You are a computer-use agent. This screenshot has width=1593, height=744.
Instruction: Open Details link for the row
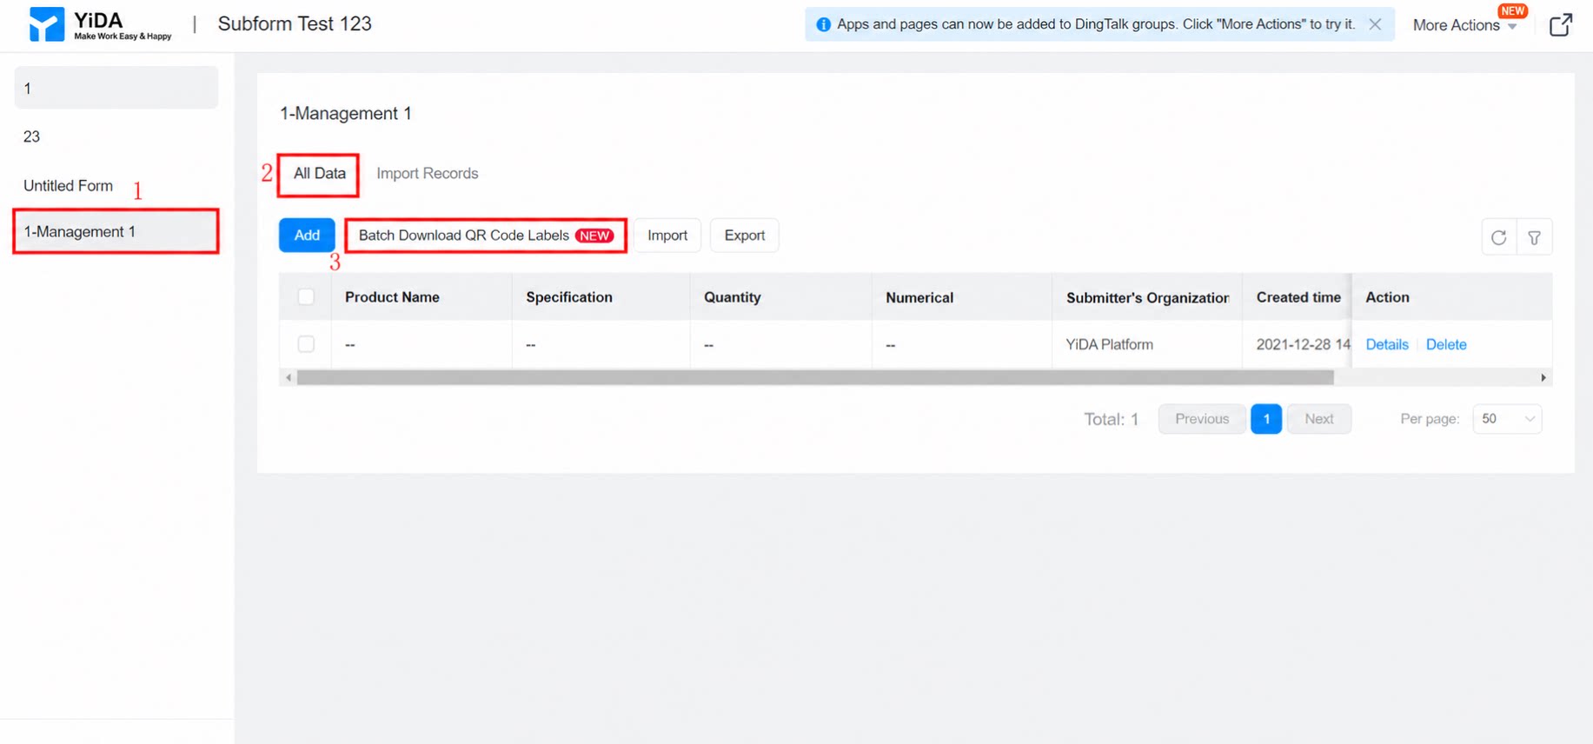[x=1387, y=344]
